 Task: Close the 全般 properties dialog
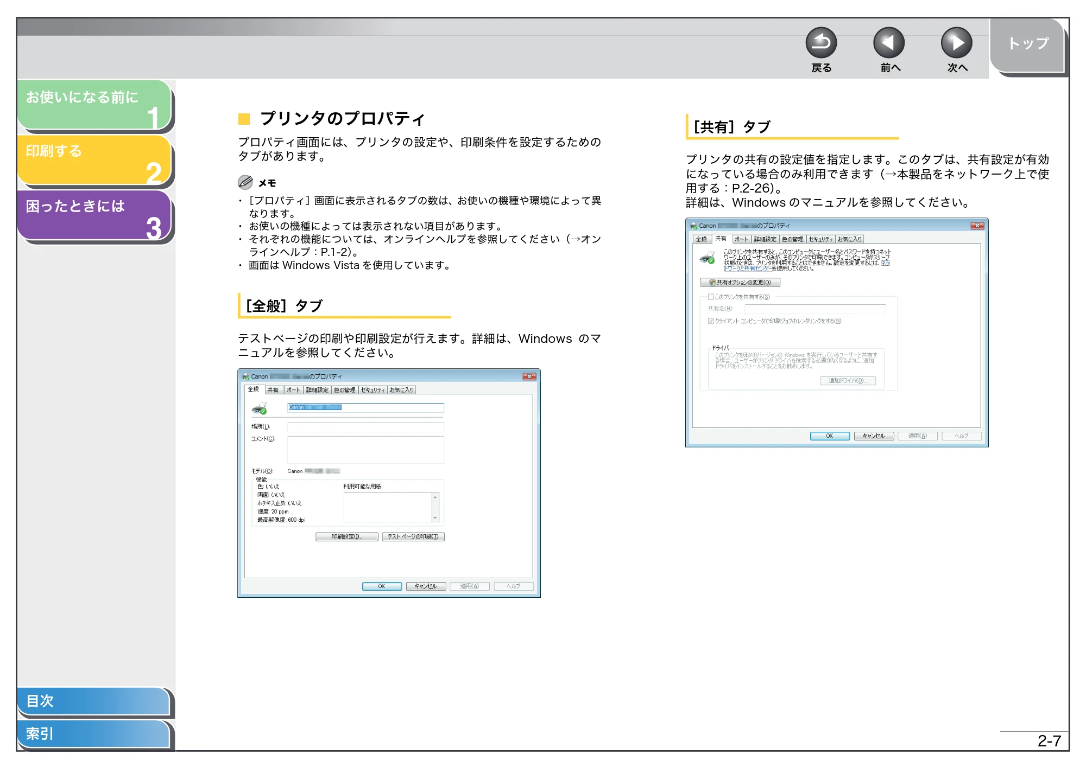pyautogui.click(x=529, y=376)
